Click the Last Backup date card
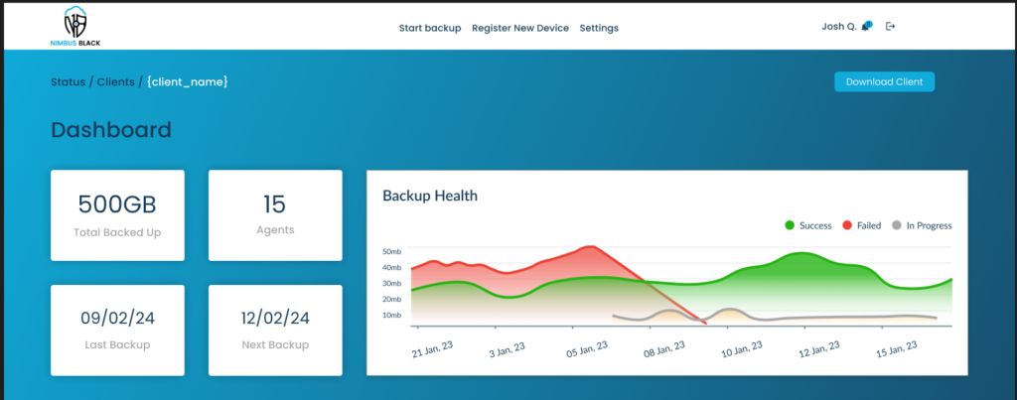This screenshot has width=1017, height=400. coord(117,330)
